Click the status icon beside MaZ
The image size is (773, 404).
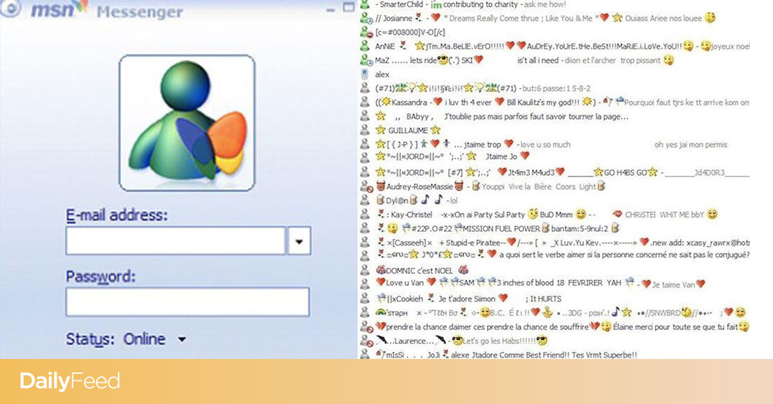click(x=365, y=60)
